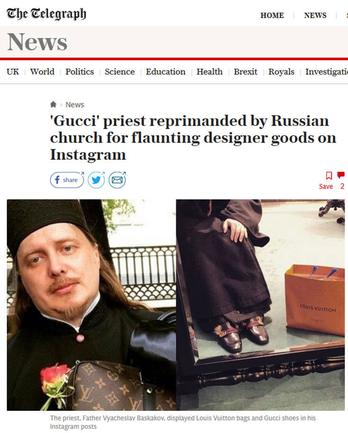Open NEWS in top navigation

tap(315, 16)
